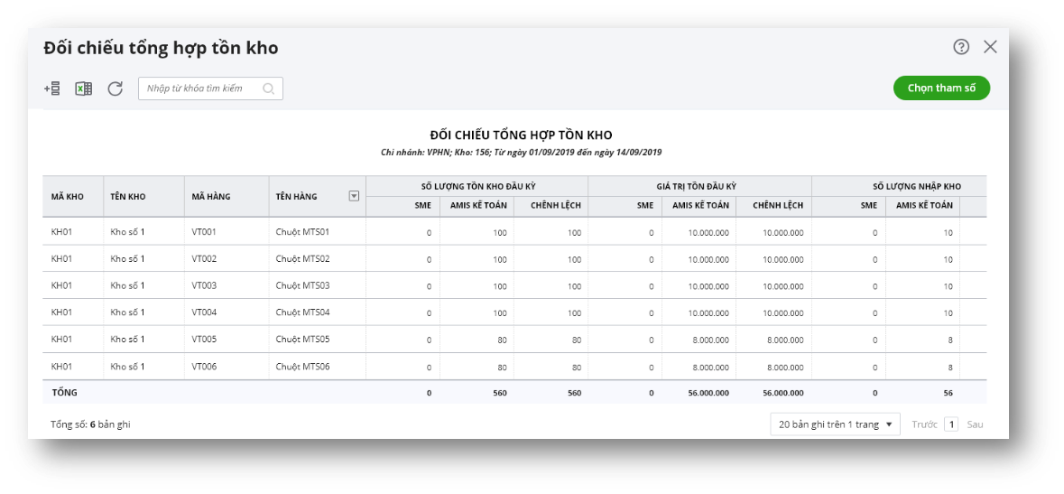Click the TỔNG total row label

(64, 393)
